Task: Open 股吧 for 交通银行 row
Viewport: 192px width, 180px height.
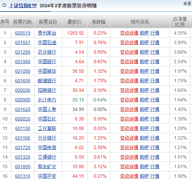Action: (x=144, y=157)
